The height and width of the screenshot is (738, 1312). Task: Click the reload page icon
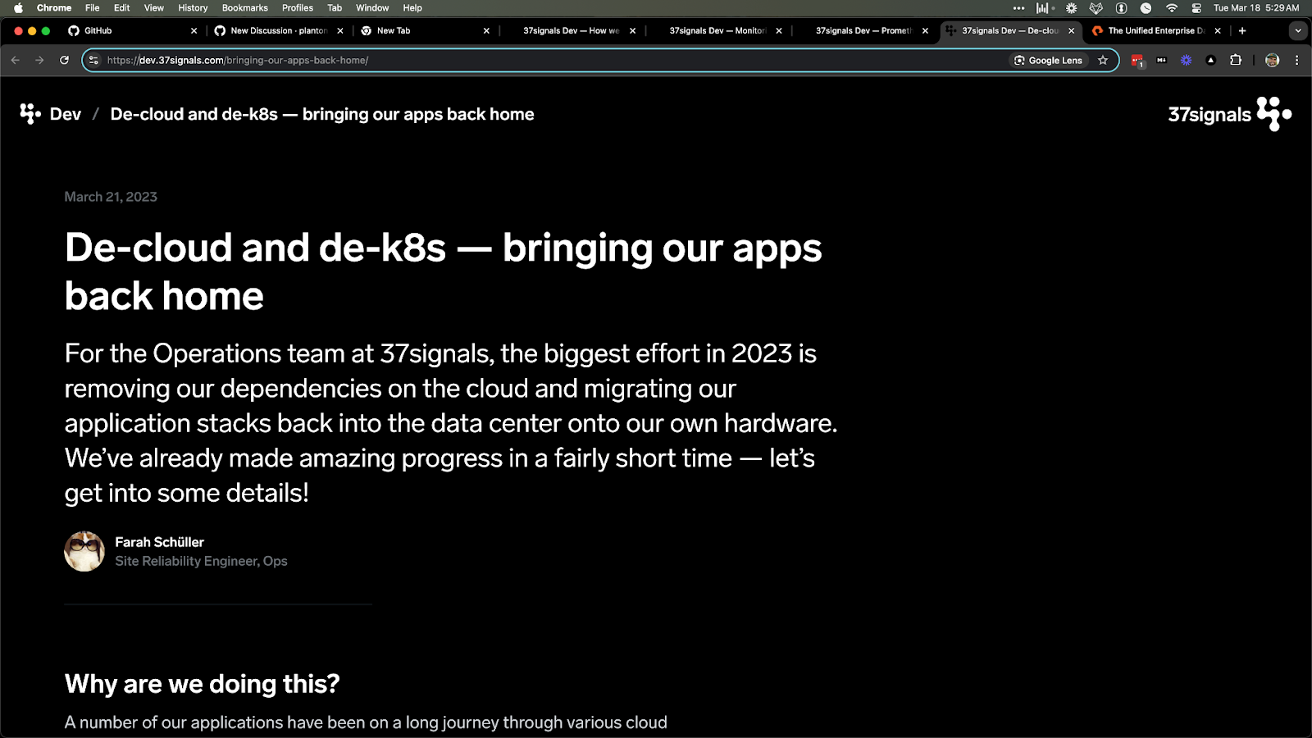coord(64,60)
